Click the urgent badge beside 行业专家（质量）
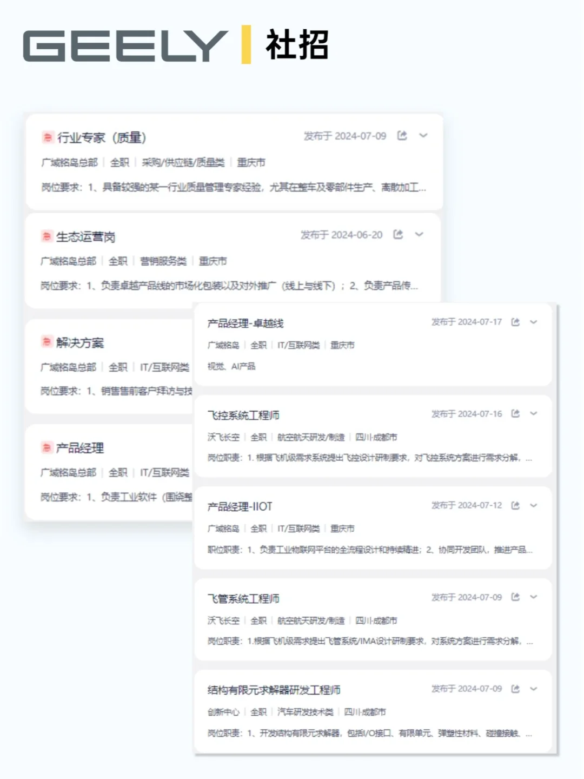The width and height of the screenshot is (584, 779). [x=47, y=137]
